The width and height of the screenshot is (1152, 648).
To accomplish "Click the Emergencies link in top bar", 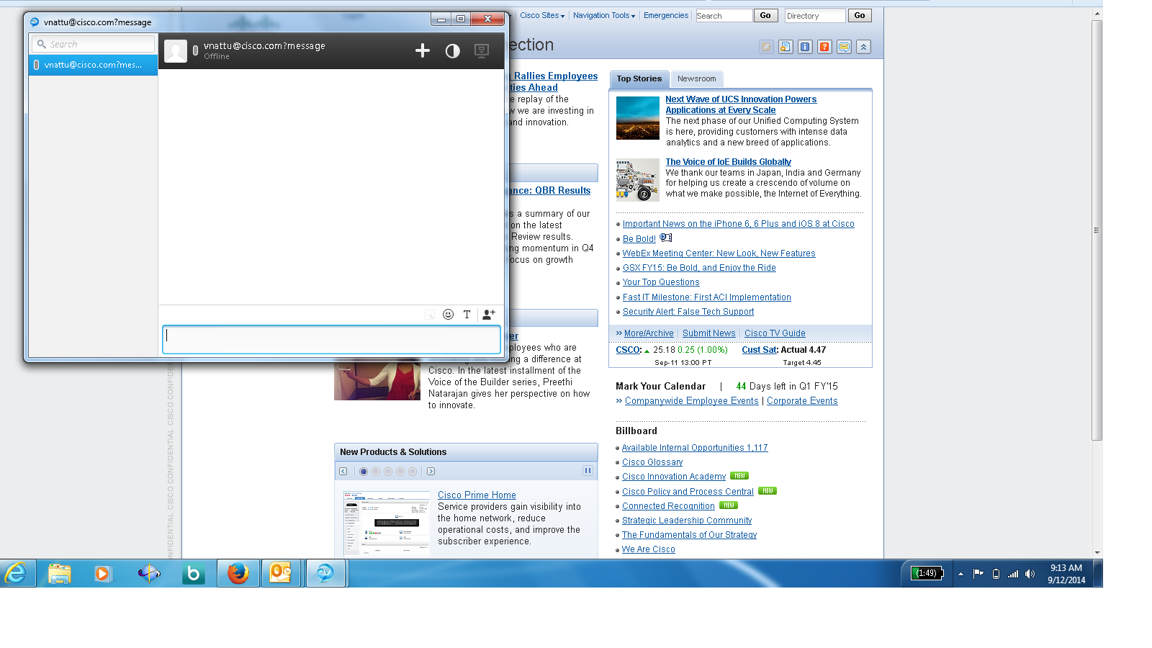I will [666, 15].
